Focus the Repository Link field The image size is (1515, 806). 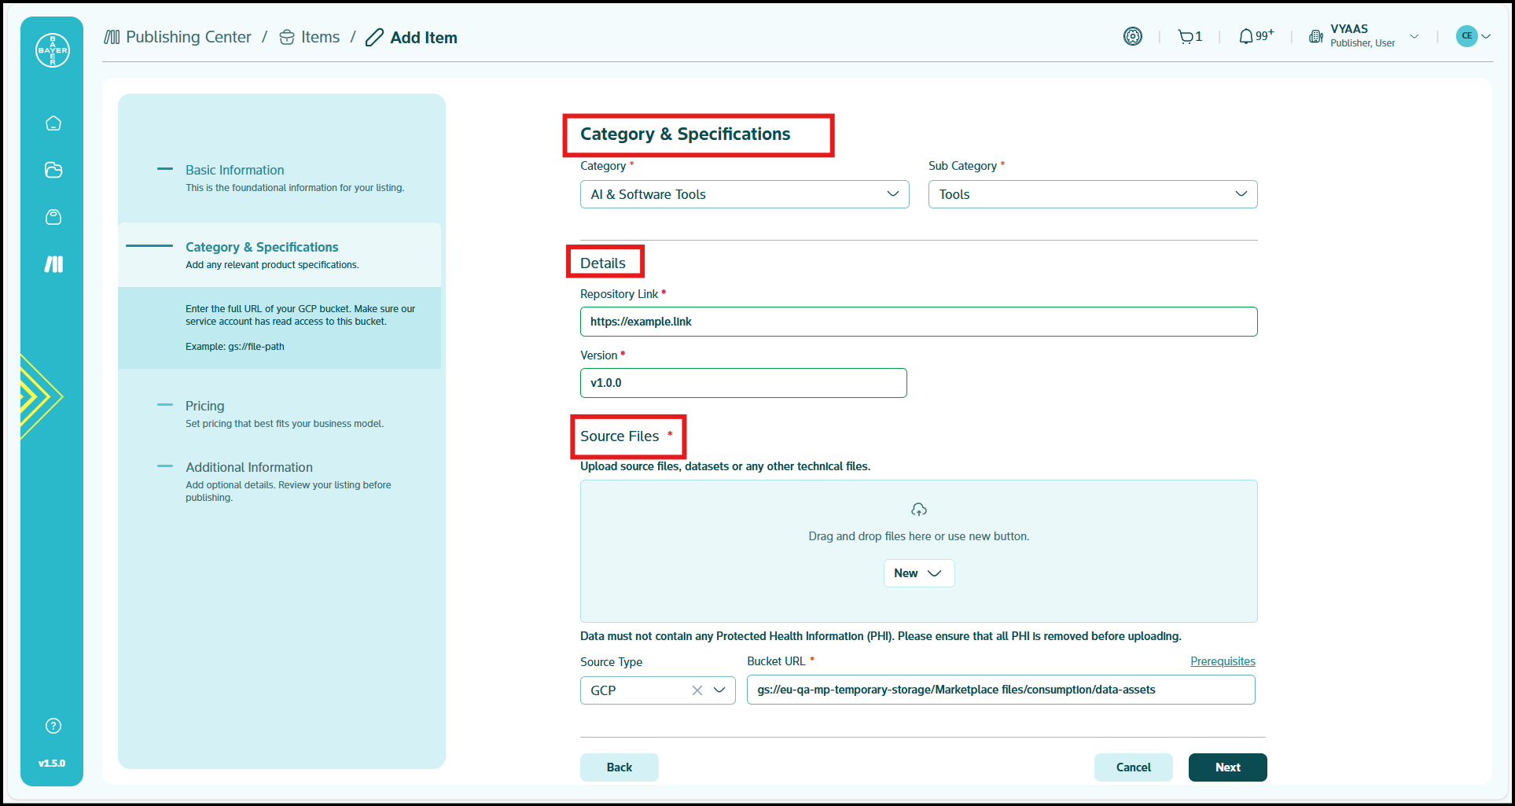pos(918,322)
